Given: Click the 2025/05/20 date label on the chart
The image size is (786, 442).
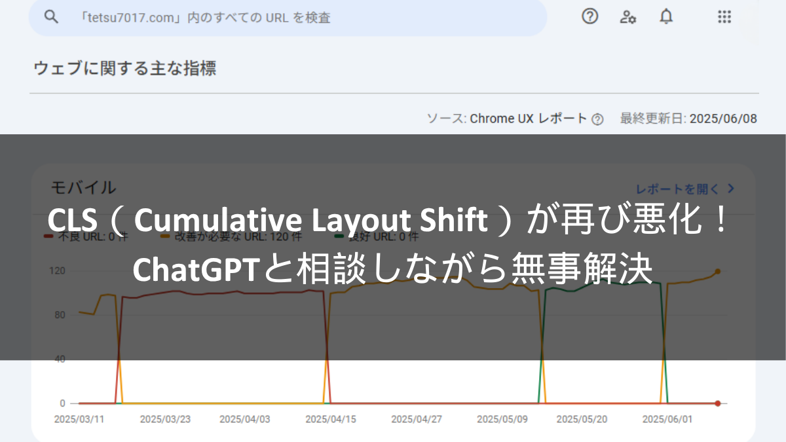Looking at the screenshot, I should click(x=582, y=419).
